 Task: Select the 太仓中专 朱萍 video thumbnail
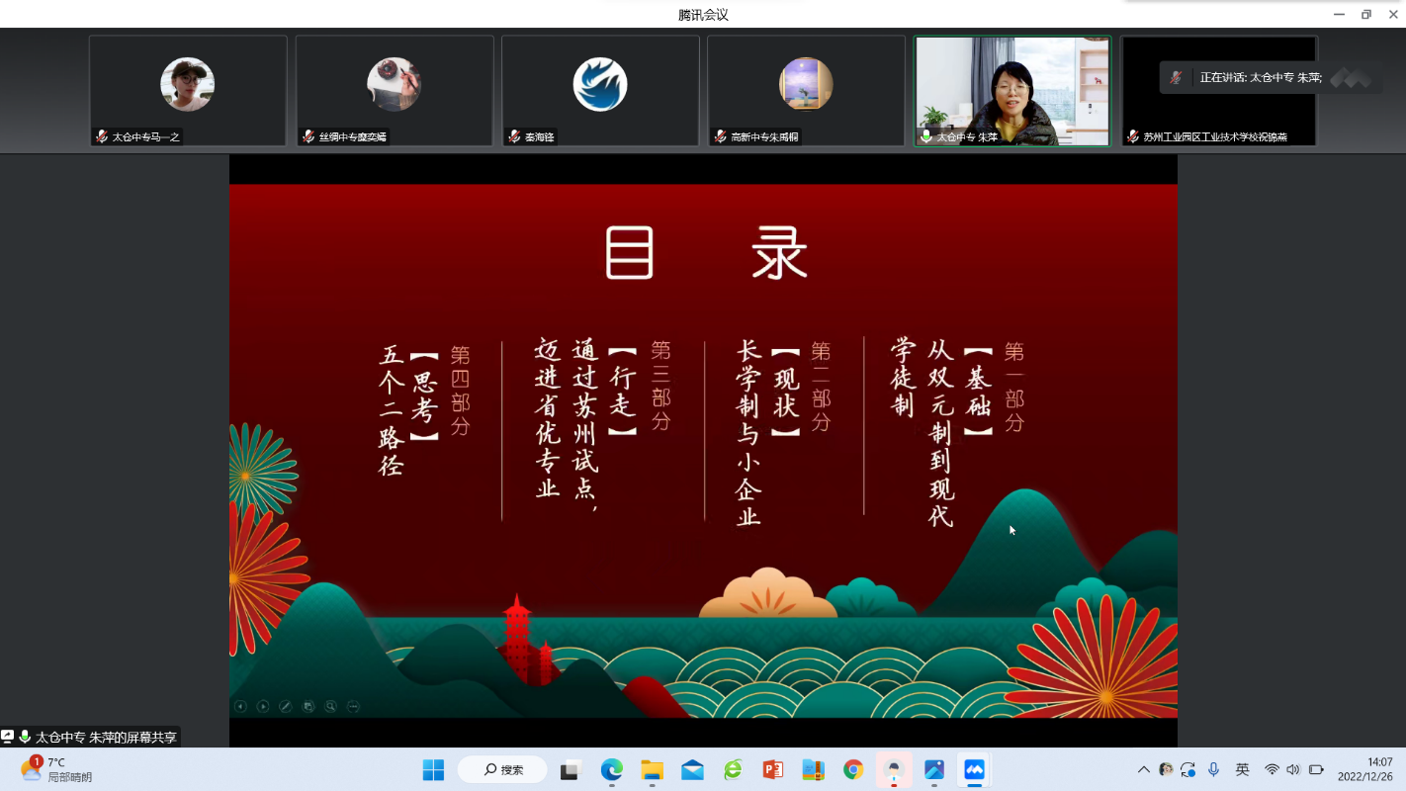(x=1012, y=91)
